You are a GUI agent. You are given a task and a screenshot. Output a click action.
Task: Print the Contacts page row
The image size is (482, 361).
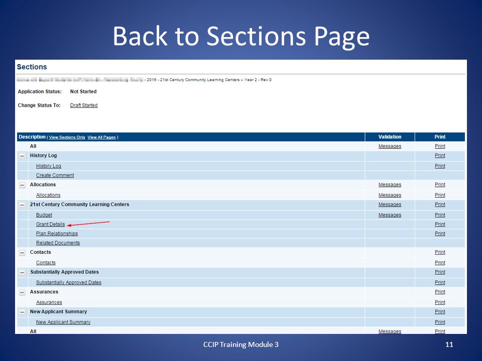(440, 263)
